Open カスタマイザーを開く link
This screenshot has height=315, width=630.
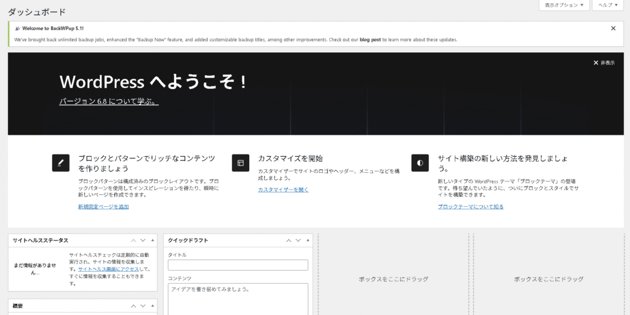tap(283, 189)
